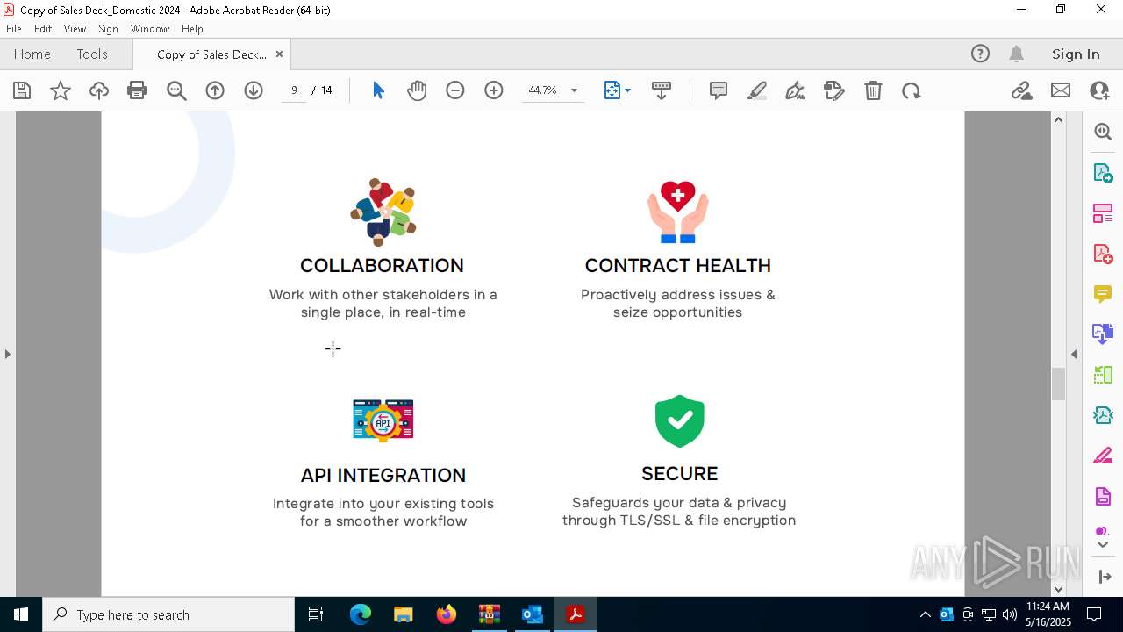Enable scrolling read mode icon
This screenshot has width=1123, height=632.
pos(662,90)
